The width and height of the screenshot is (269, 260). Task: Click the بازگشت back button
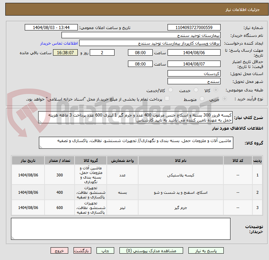pyautogui.click(x=82, y=250)
